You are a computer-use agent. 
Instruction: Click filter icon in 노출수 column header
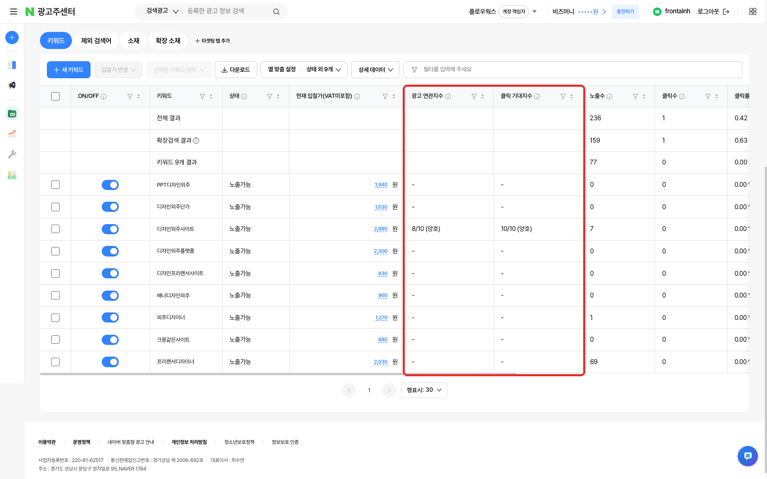(635, 96)
